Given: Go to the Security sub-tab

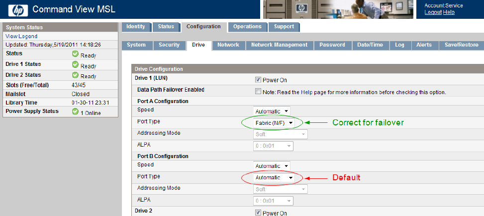Looking at the screenshot, I should [169, 45].
